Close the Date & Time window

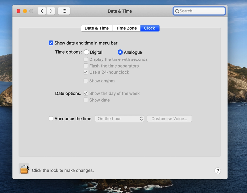[18, 11]
